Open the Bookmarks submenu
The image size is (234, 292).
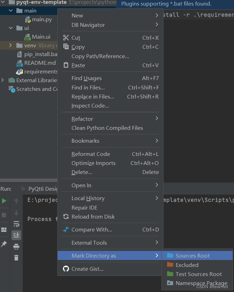[x=110, y=141]
